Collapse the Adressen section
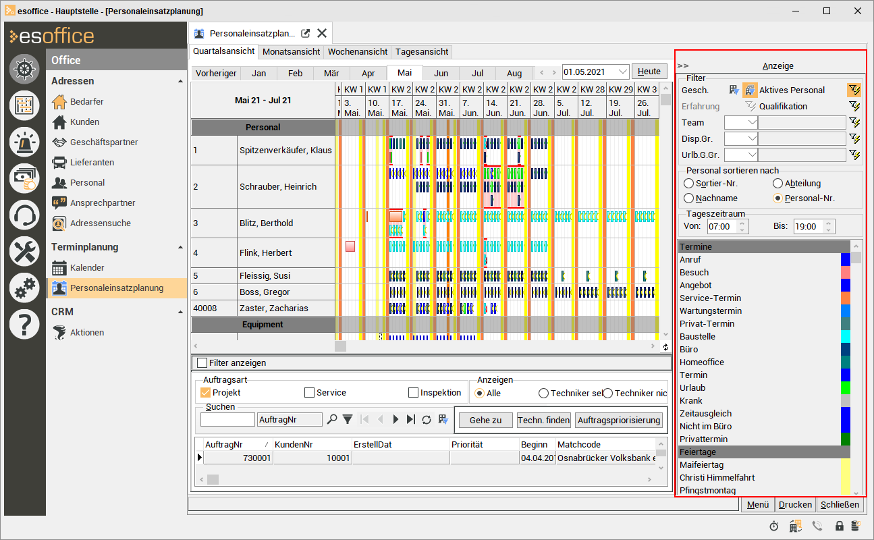 coord(180,81)
